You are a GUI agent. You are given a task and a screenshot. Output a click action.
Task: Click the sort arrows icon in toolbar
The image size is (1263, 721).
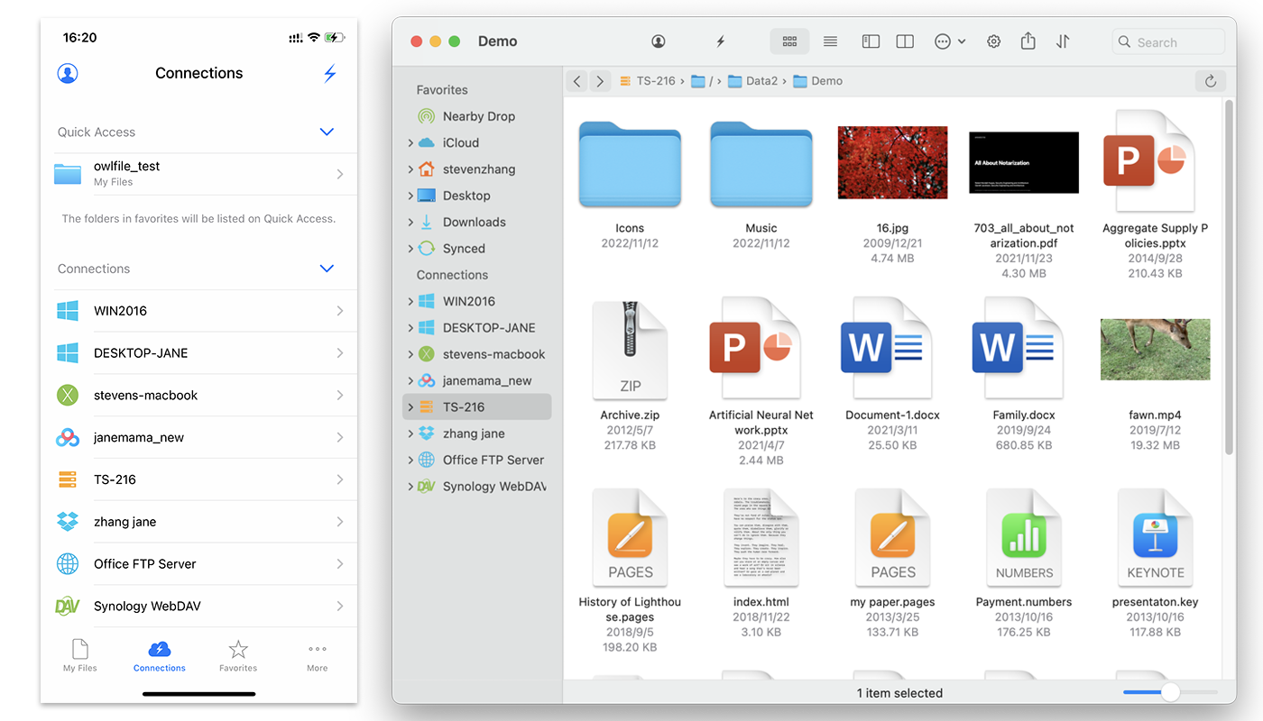click(x=1063, y=41)
